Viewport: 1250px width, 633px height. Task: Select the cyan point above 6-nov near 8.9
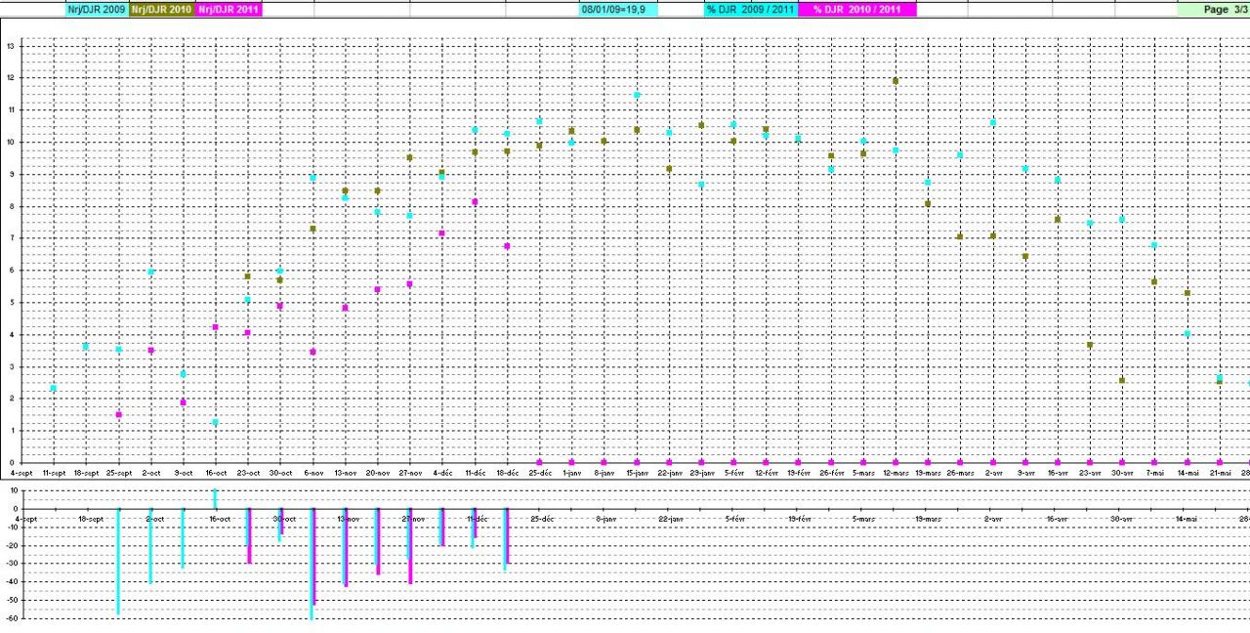coord(312,178)
